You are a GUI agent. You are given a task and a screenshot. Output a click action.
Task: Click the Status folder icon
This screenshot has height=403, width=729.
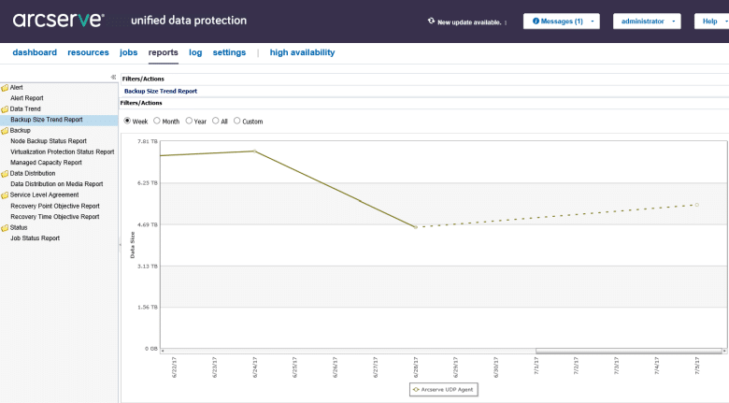tap(5, 228)
